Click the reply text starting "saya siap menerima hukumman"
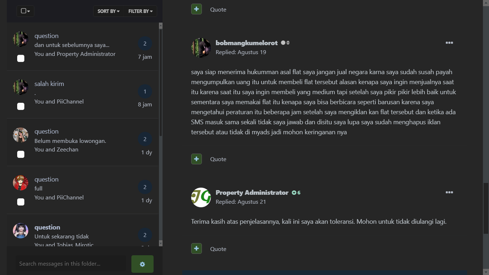The width and height of the screenshot is (489, 275). (324, 102)
